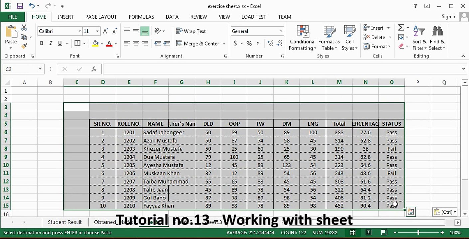Click the Save icon in quick access toolbar
Screen dimensions: 469x239
pos(20,6)
